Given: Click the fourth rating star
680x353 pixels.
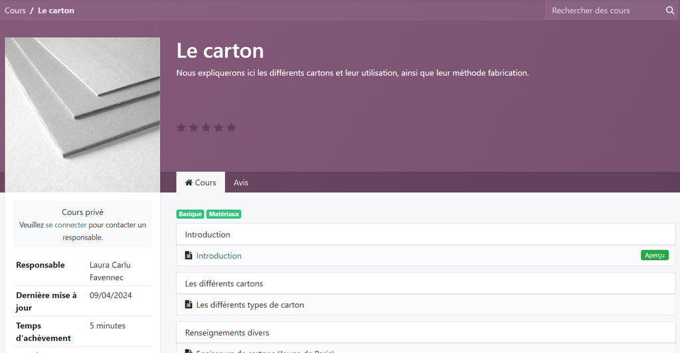Looking at the screenshot, I should pos(218,127).
